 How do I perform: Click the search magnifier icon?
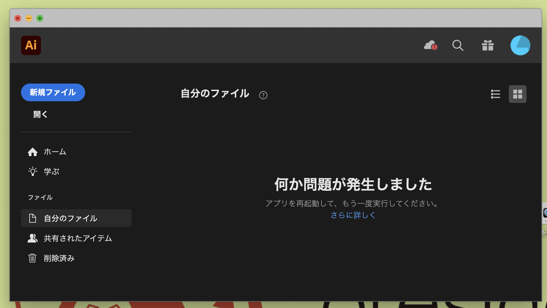[458, 45]
